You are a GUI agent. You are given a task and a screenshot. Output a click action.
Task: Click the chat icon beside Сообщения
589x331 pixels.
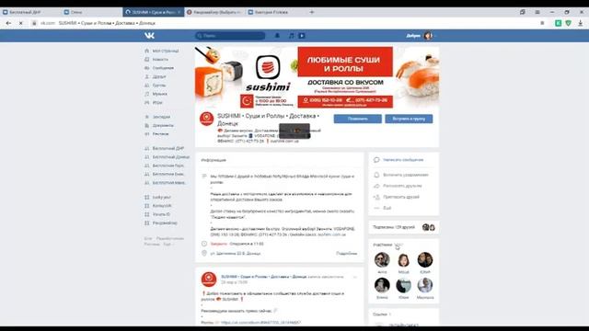(147, 68)
